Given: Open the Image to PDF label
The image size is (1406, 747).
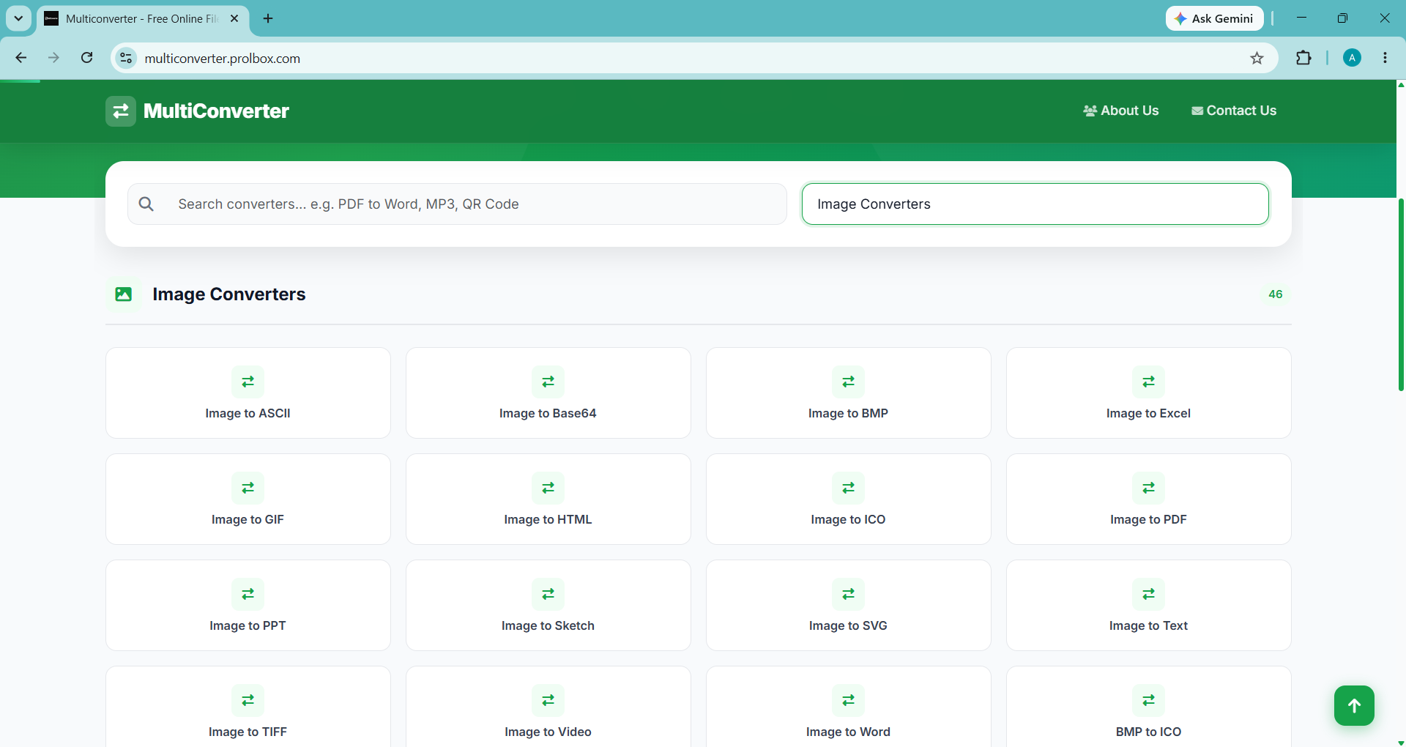Looking at the screenshot, I should [1149, 520].
